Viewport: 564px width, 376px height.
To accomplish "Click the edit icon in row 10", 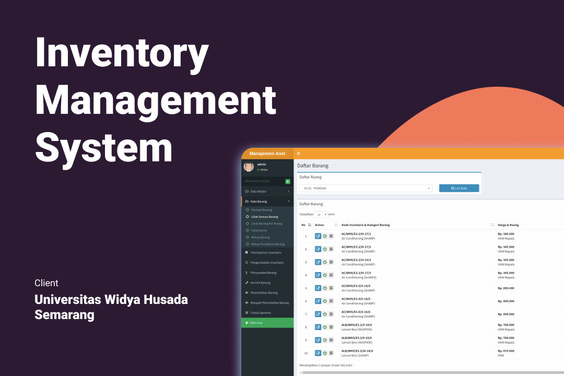I will coord(318,353).
